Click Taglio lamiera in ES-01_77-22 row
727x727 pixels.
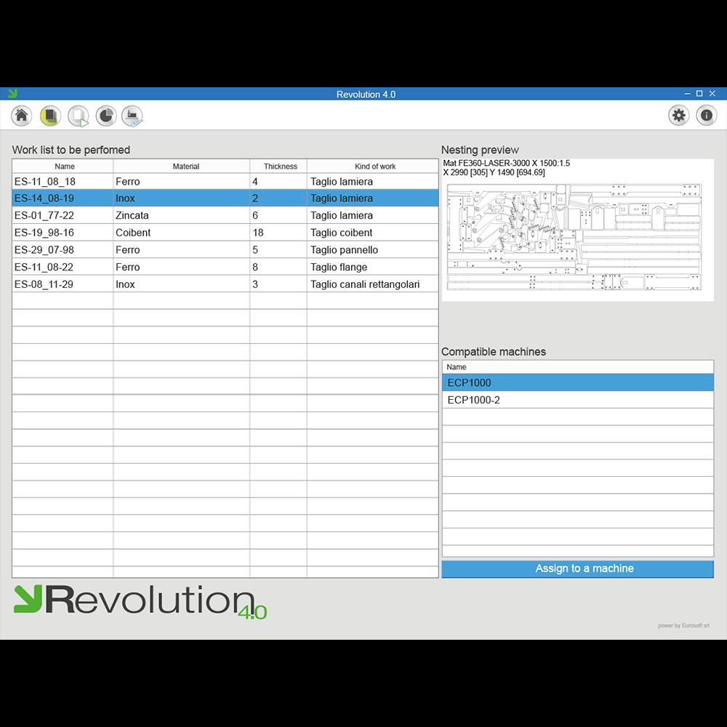[x=373, y=215]
